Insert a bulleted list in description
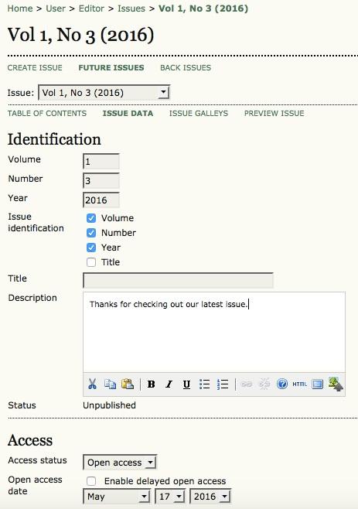Viewport: 358px width, 509px height. (x=204, y=384)
